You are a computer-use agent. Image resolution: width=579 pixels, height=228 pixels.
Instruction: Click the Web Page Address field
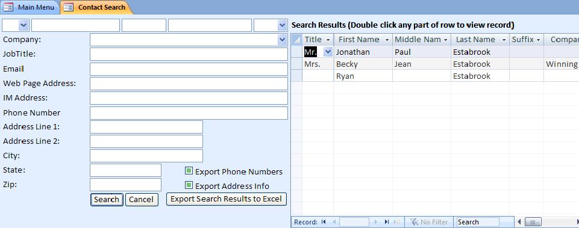click(189, 84)
